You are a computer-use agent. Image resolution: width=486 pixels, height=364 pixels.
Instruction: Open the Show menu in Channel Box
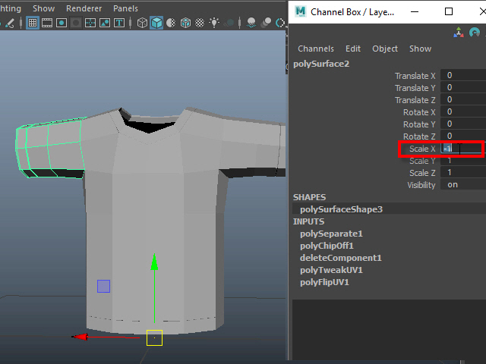tap(420, 49)
